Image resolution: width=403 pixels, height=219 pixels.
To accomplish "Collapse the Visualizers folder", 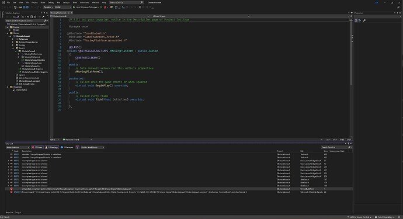I will pos(8,87).
